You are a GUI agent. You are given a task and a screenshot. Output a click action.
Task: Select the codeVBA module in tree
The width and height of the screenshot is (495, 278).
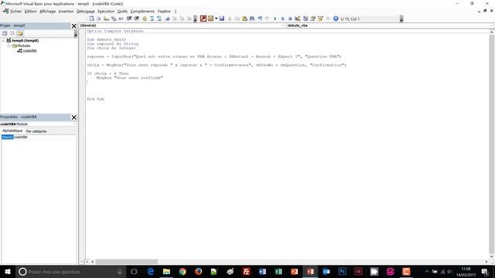29,51
